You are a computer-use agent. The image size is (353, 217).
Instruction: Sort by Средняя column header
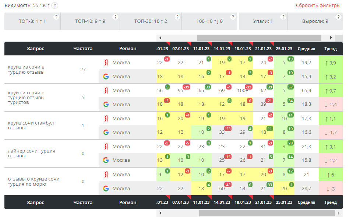click(x=306, y=49)
